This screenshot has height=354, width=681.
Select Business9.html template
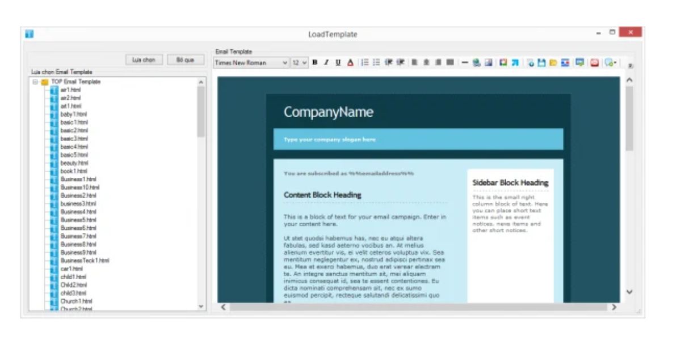click(78, 252)
